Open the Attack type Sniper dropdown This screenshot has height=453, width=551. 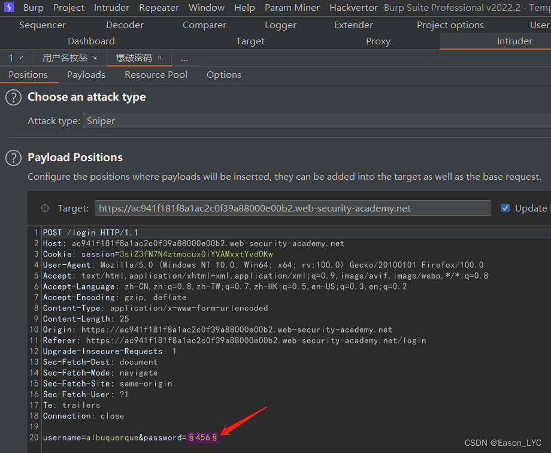(x=317, y=120)
